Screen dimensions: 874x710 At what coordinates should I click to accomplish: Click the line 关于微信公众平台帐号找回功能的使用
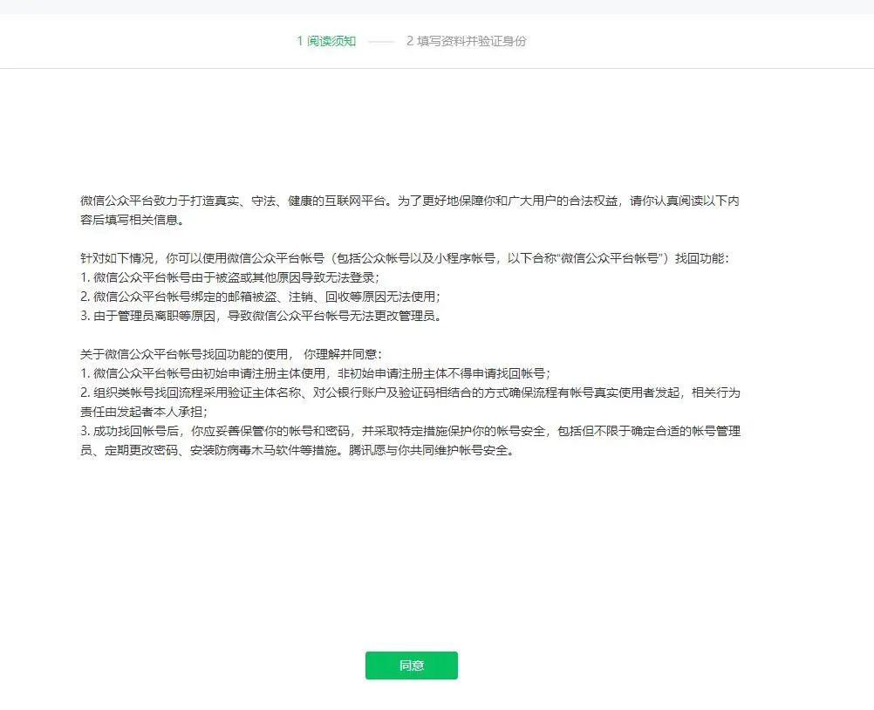(231, 354)
